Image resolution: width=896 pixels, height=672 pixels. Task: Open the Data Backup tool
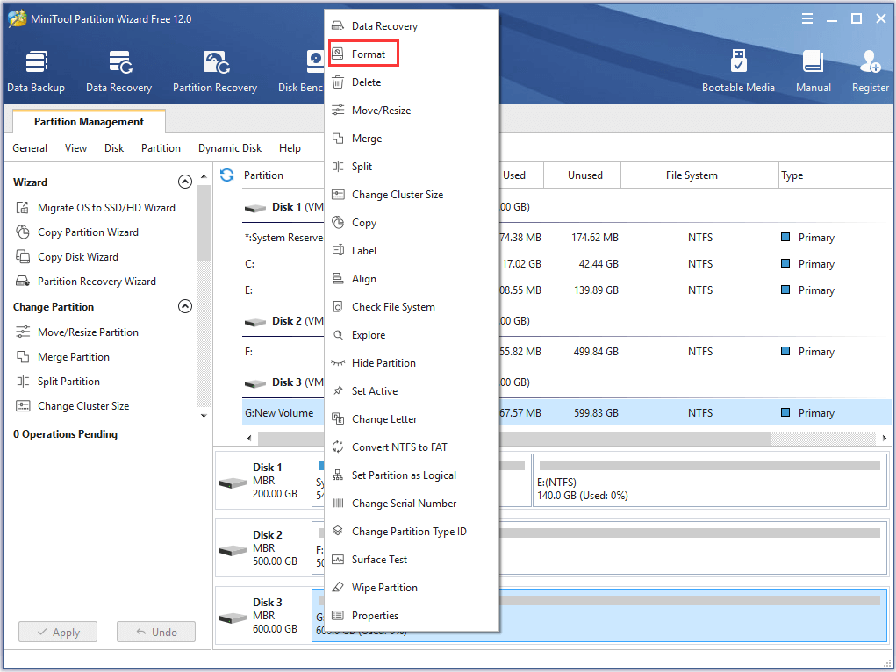pyautogui.click(x=36, y=71)
